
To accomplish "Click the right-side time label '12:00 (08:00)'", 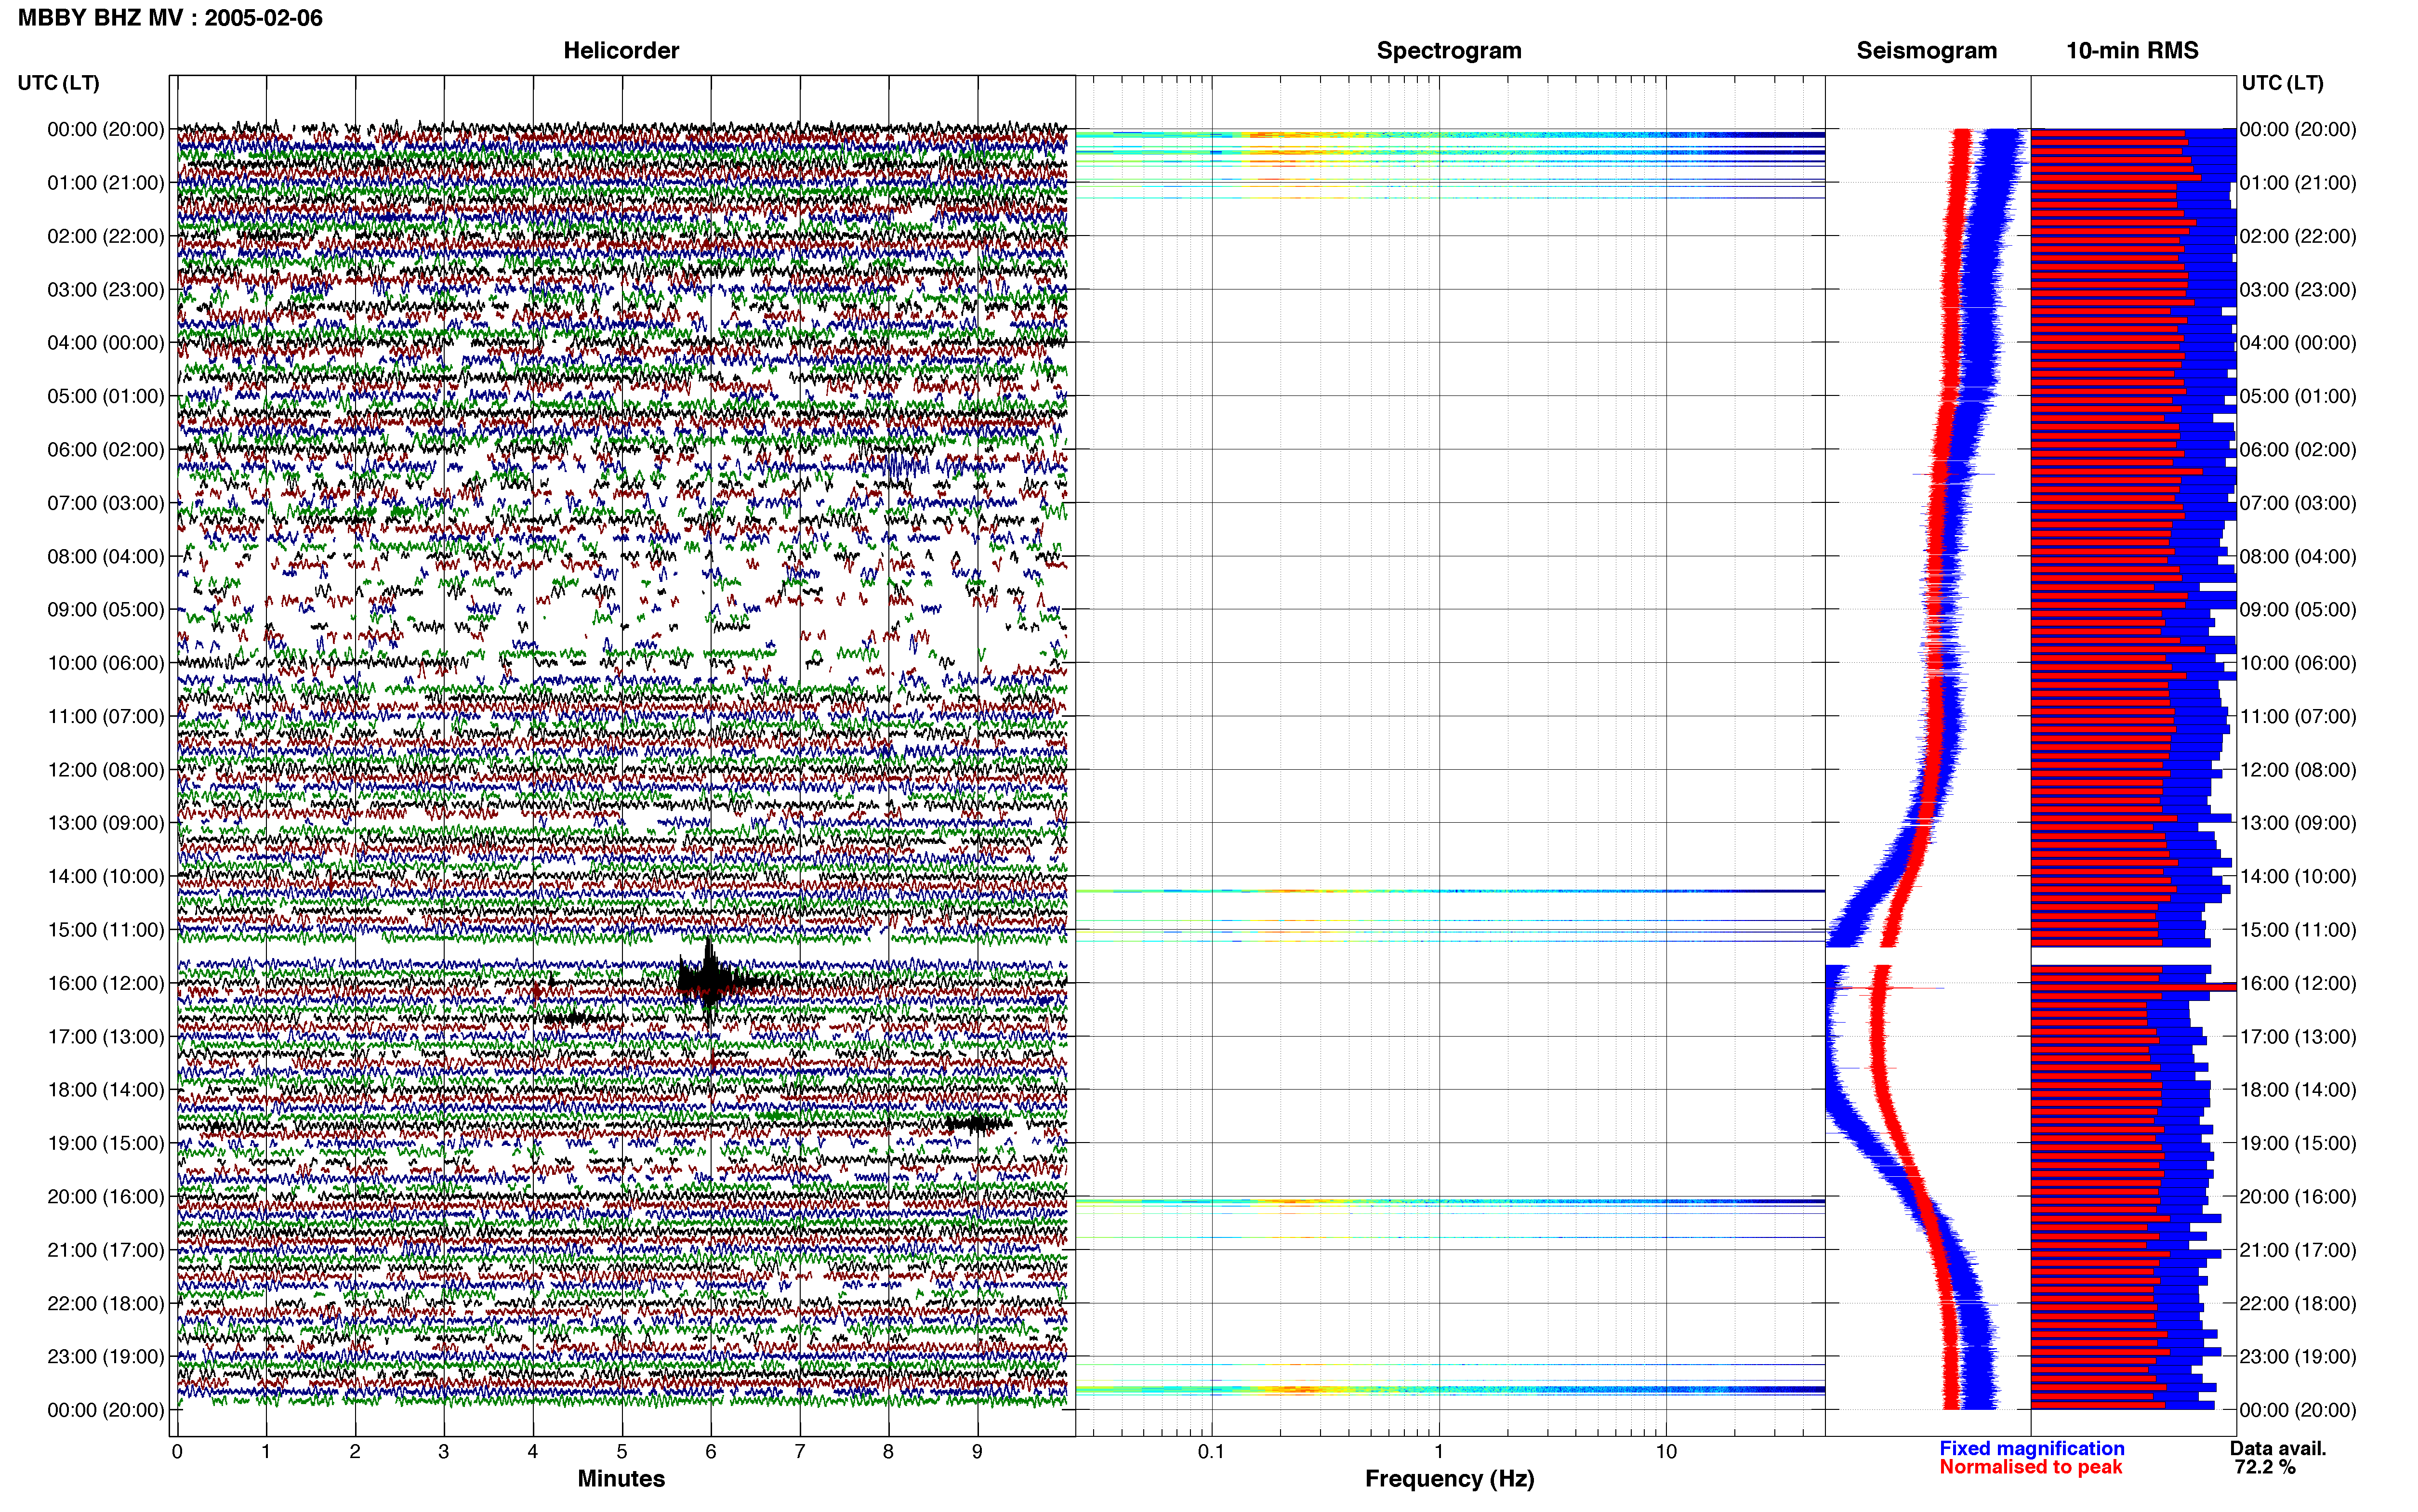I will [x=2298, y=770].
